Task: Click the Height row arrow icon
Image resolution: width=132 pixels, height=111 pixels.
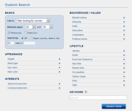Action: (60, 59)
